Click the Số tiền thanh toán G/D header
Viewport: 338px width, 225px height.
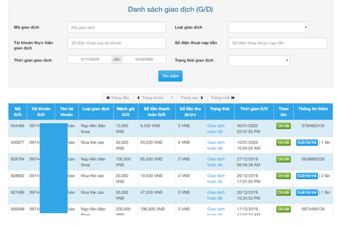pyautogui.click(x=157, y=111)
